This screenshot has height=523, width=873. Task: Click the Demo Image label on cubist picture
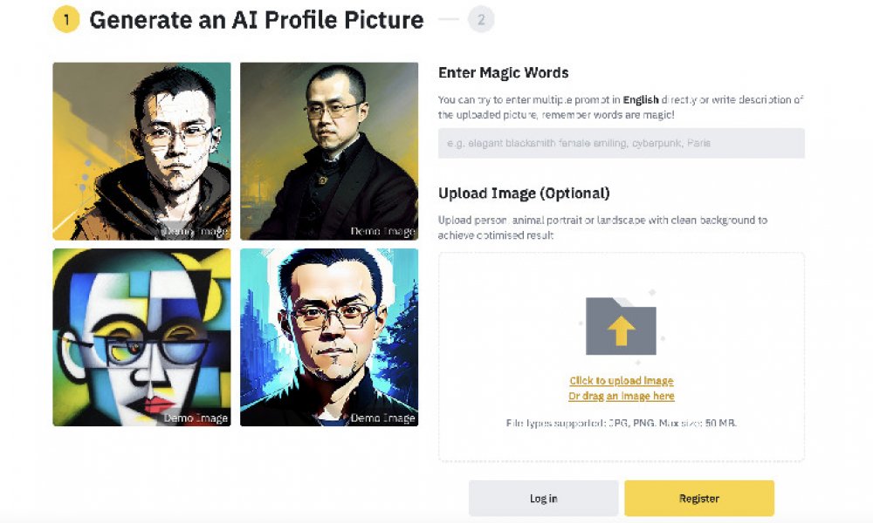[196, 418]
